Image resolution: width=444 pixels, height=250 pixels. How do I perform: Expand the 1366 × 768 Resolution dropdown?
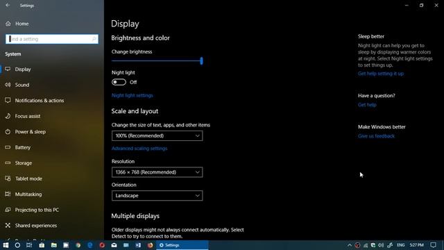point(157,172)
